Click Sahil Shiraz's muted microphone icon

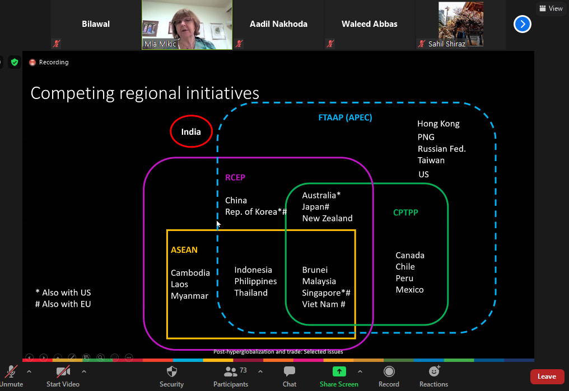421,44
